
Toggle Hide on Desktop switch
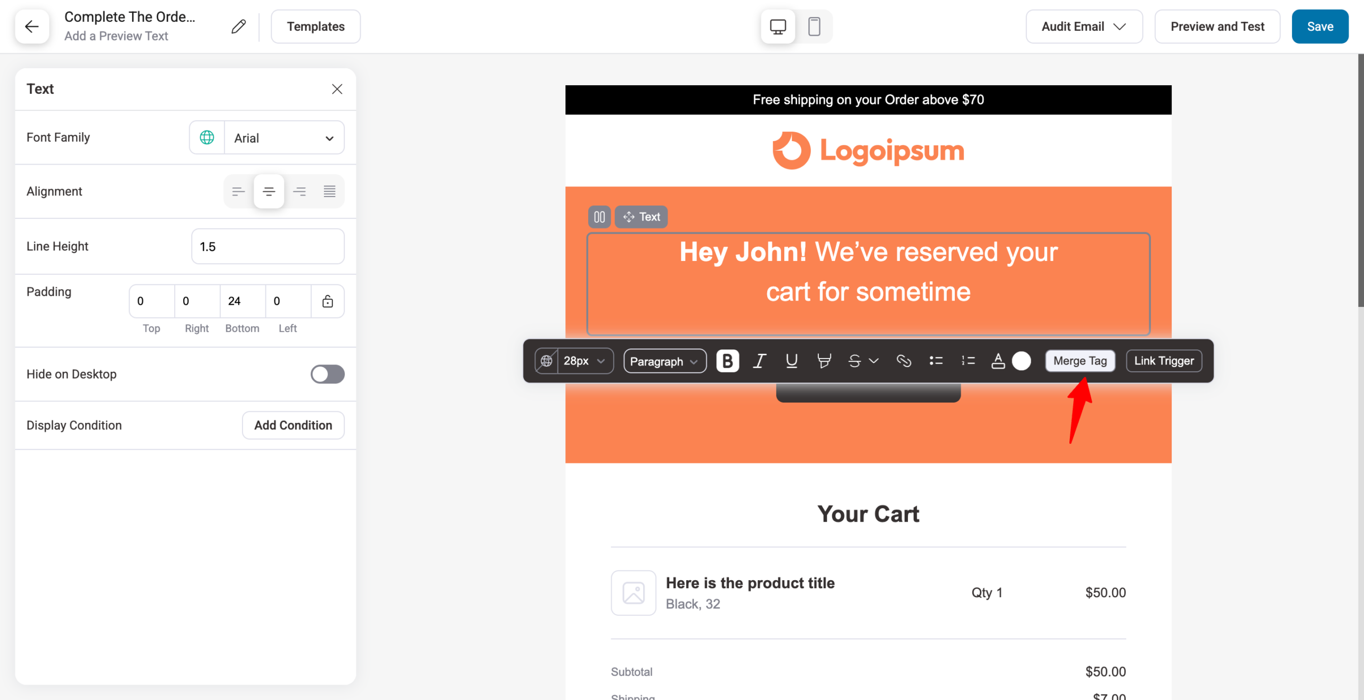(x=327, y=374)
